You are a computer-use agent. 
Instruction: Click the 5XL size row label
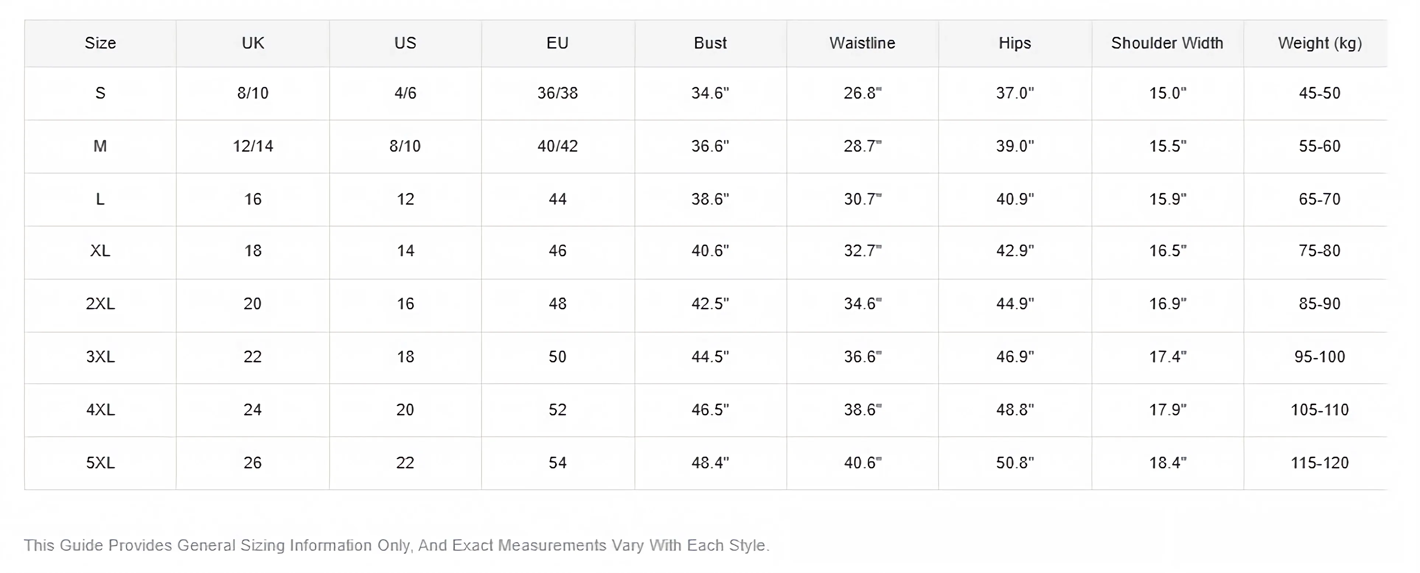pyautogui.click(x=100, y=463)
